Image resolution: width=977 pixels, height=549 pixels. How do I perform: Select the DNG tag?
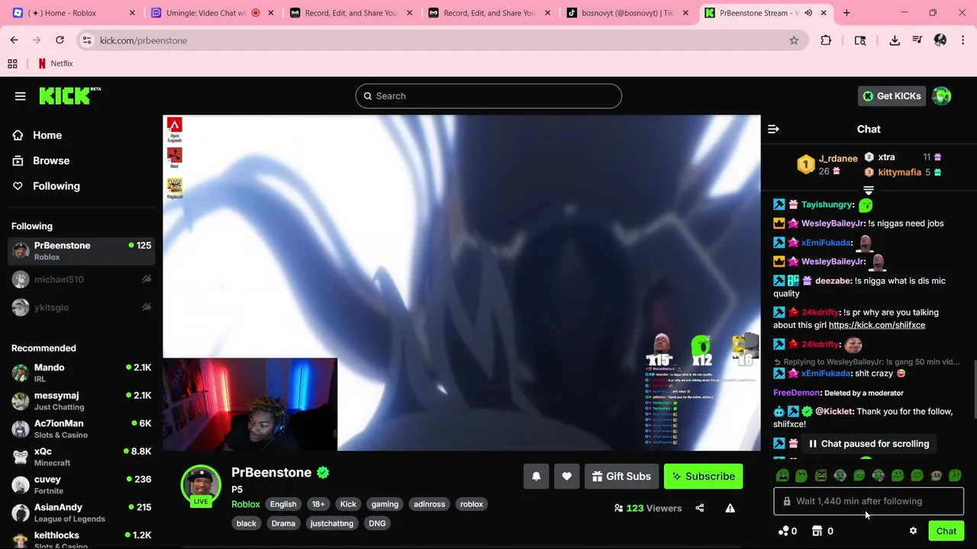coord(377,524)
